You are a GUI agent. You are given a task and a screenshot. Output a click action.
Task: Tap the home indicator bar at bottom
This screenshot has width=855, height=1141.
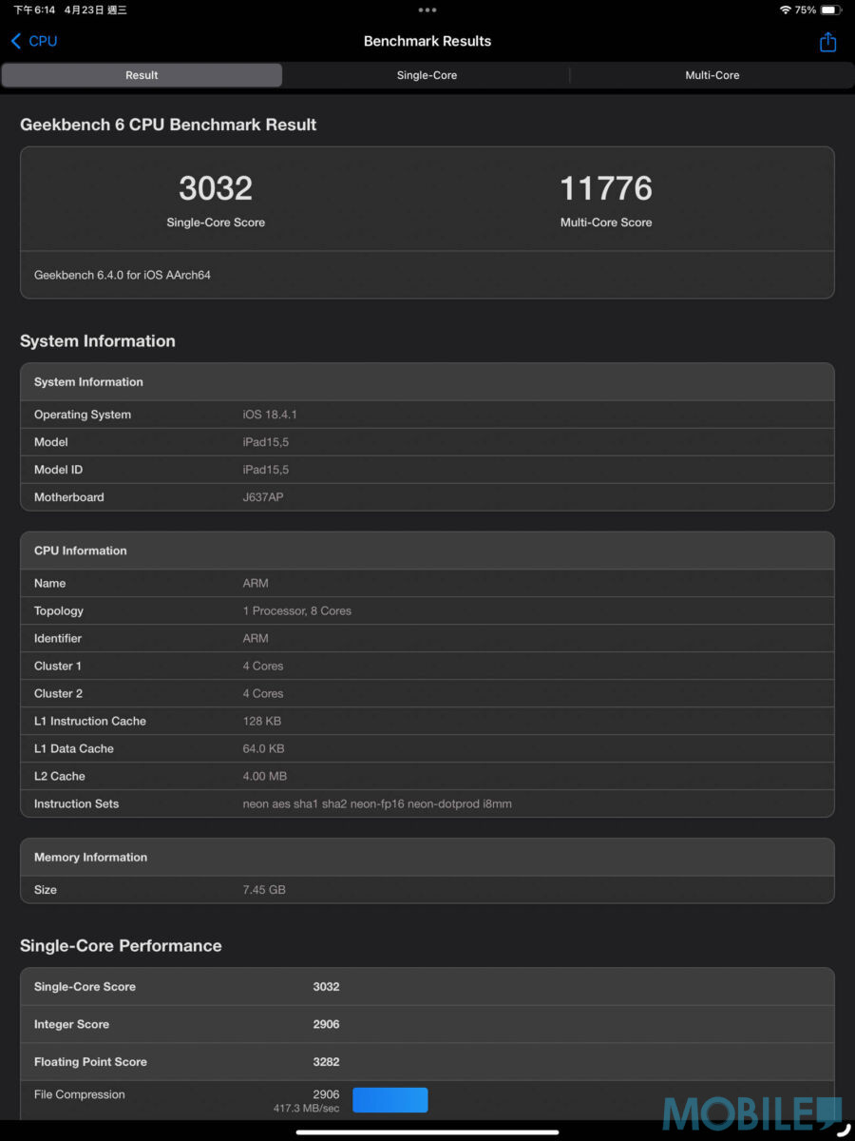click(x=427, y=1131)
